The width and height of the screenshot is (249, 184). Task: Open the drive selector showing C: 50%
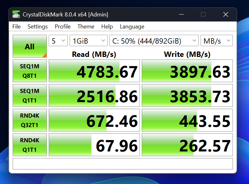tap(154, 40)
